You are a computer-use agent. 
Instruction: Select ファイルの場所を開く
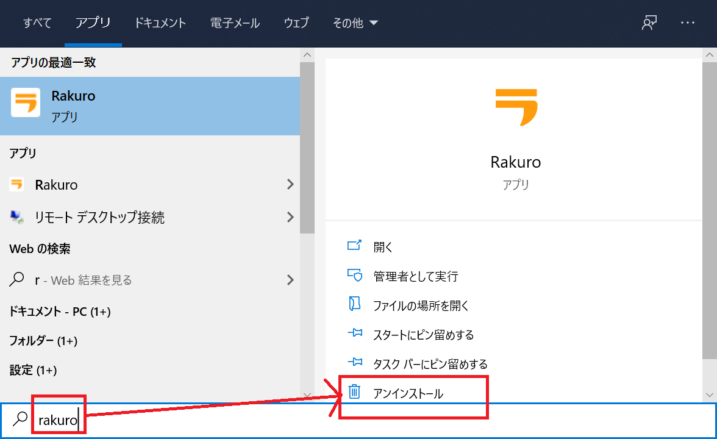[x=421, y=305]
